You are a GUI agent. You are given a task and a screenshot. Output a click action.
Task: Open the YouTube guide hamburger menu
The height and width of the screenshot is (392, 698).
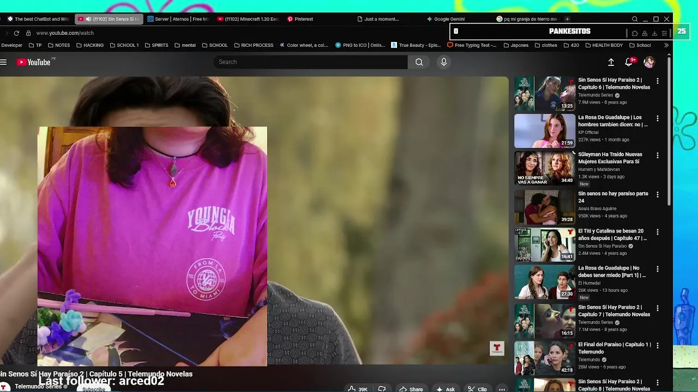3,62
